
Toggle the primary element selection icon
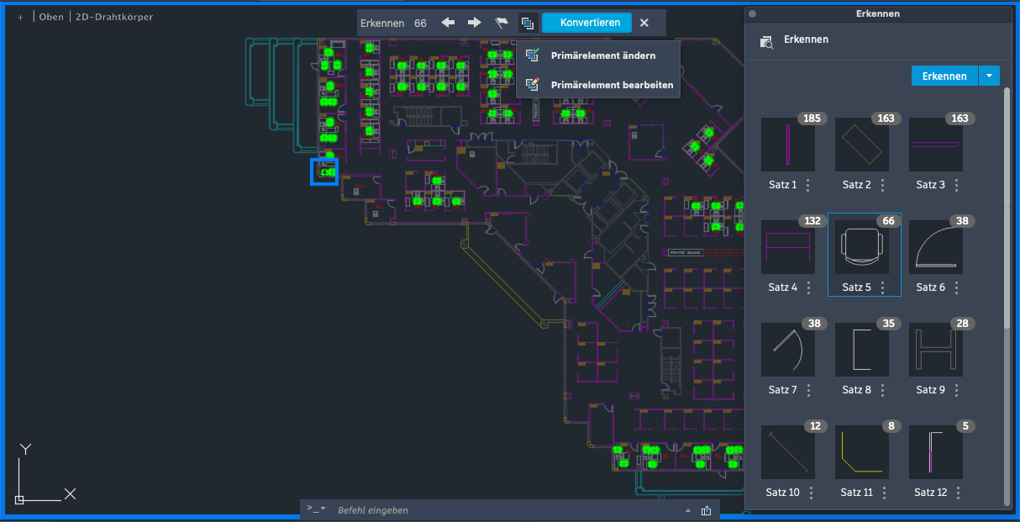[x=527, y=23]
